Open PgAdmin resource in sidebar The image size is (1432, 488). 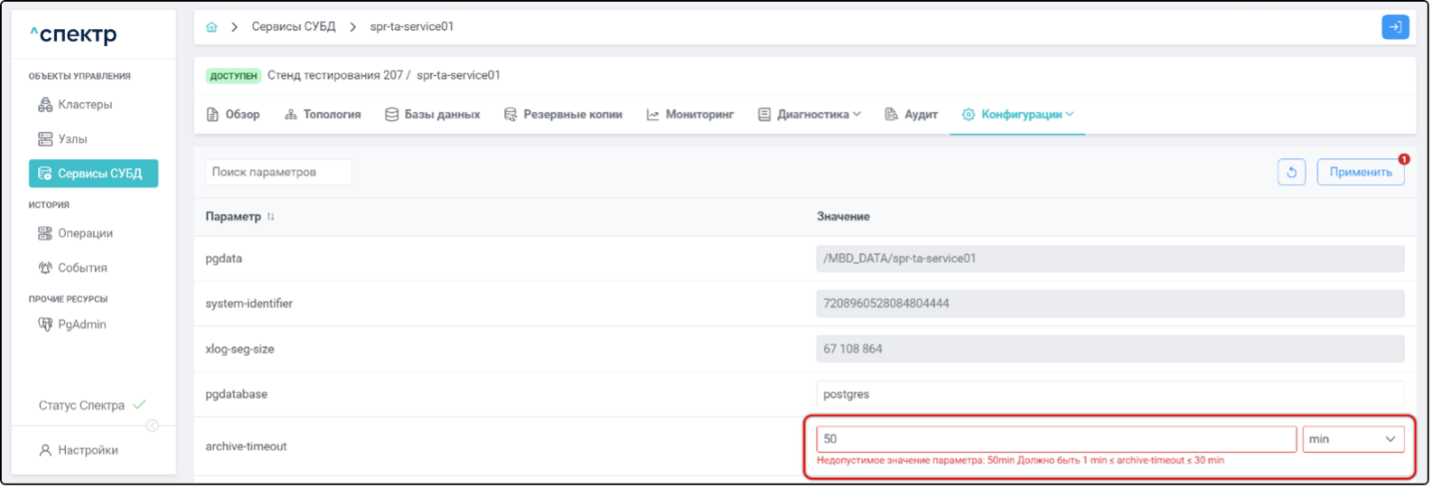pyautogui.click(x=81, y=324)
